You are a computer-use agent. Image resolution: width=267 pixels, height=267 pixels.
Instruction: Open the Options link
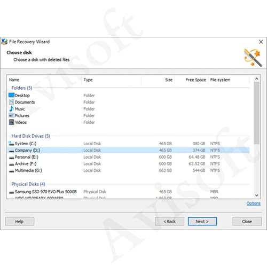[x=253, y=203]
